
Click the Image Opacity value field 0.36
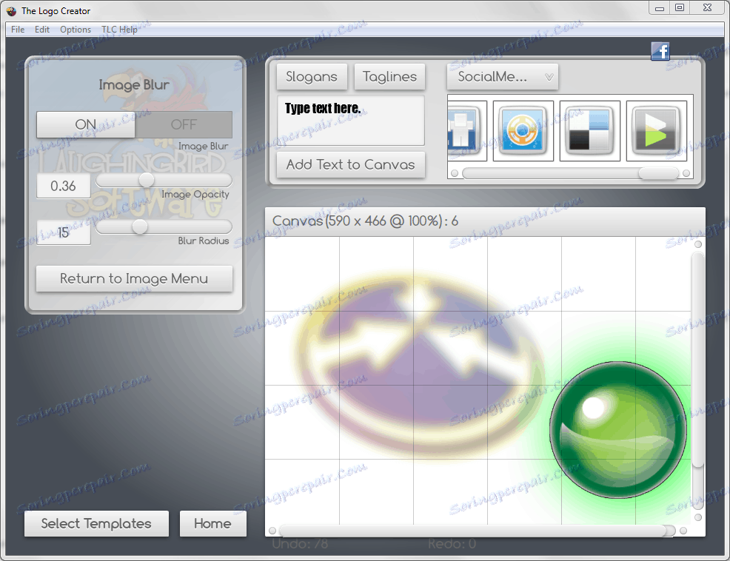(64, 187)
